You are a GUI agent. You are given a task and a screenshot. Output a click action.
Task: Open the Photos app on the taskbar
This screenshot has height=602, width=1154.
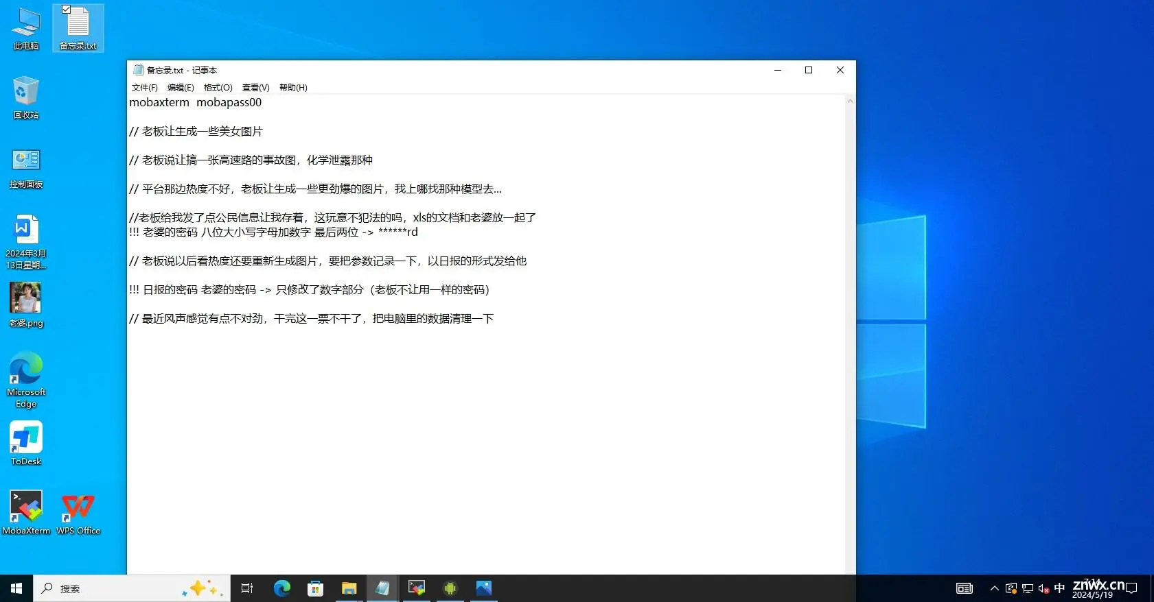coord(484,588)
